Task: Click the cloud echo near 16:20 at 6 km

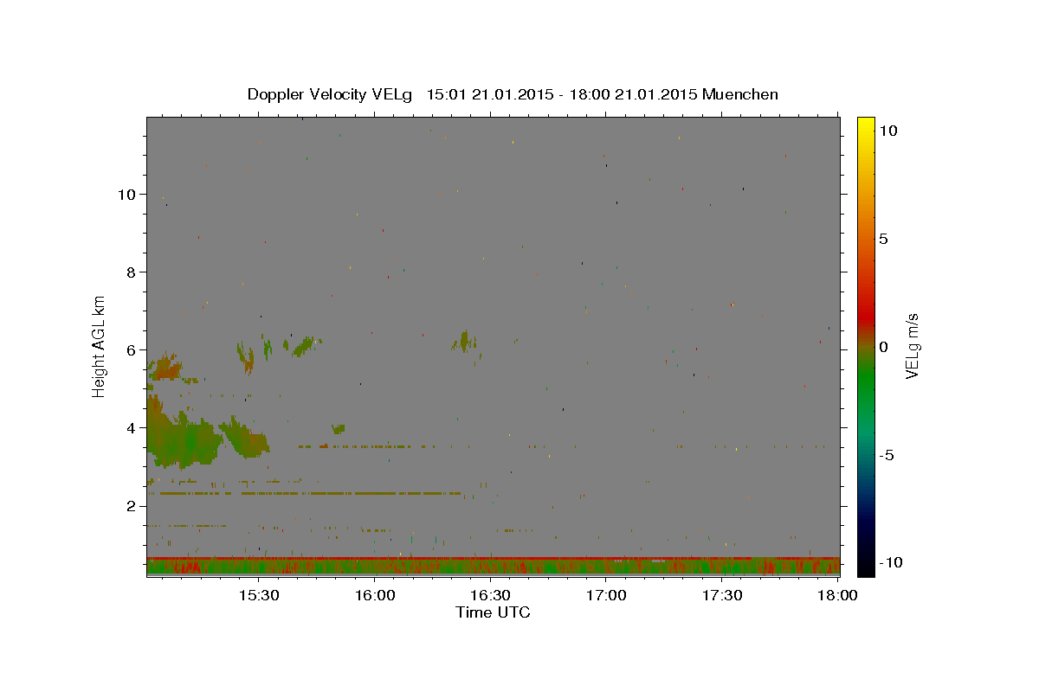Action: 465,342
